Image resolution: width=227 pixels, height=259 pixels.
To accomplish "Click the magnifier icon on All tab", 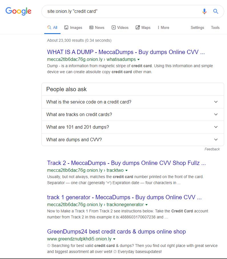I will click(x=49, y=27).
